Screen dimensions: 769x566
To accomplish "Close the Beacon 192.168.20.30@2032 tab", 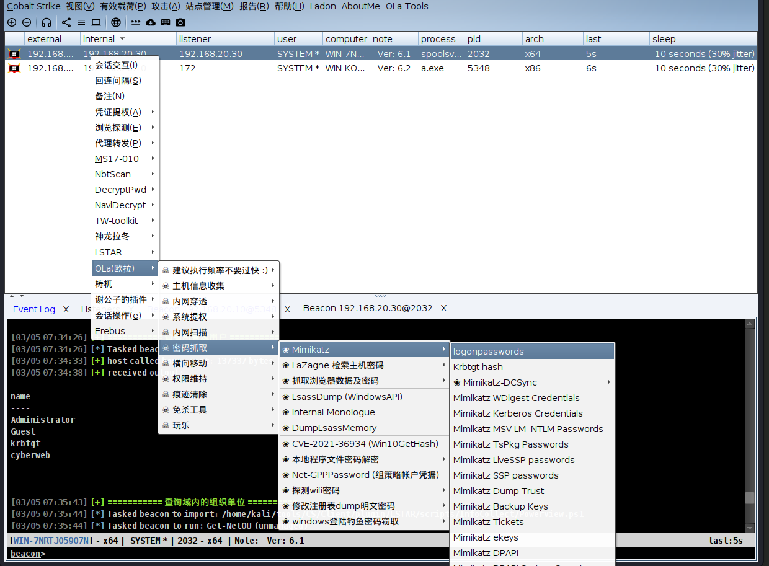I will pyautogui.click(x=443, y=308).
